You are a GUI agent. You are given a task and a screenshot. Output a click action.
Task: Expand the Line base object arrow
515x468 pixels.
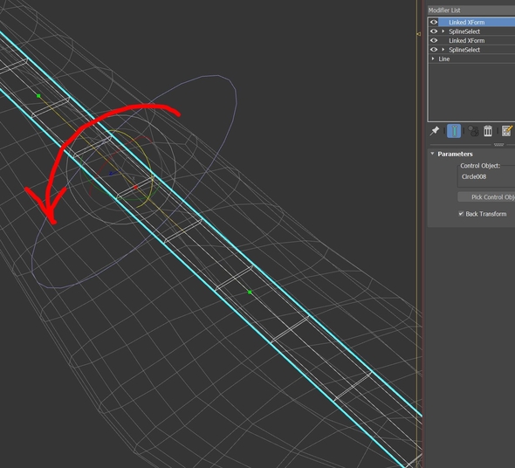coord(433,58)
